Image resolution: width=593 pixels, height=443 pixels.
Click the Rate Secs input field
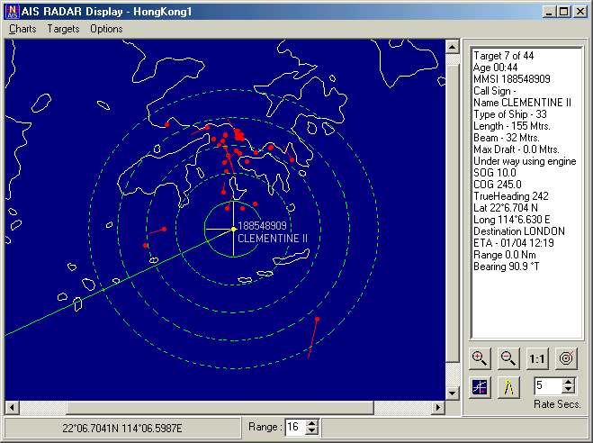click(x=548, y=385)
